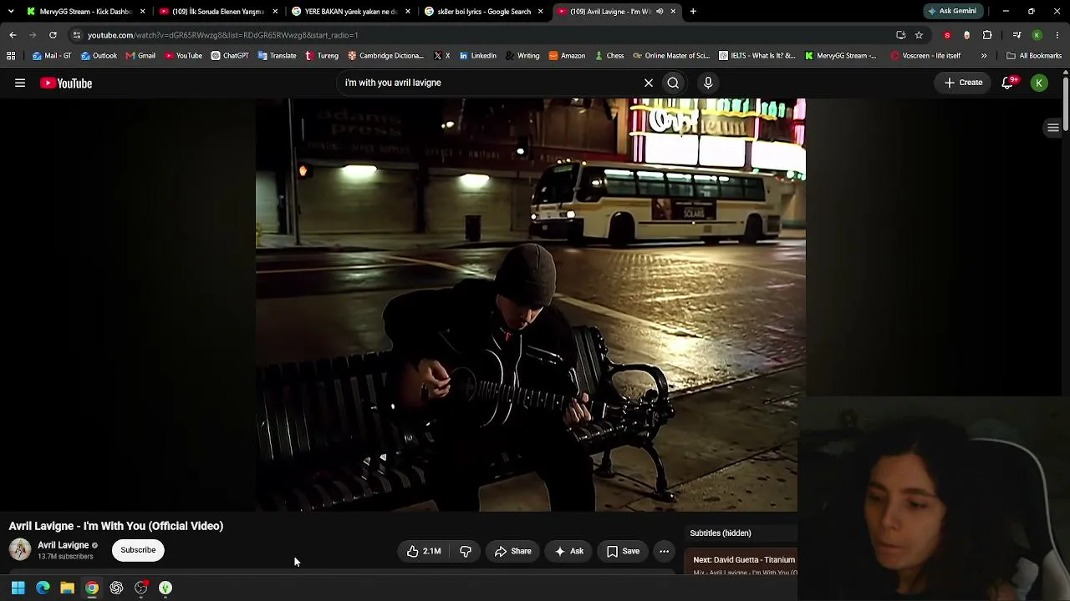Viewport: 1070px width, 601px height.
Task: Switch to the sk8er boi lyrics tab
Action: (483, 12)
